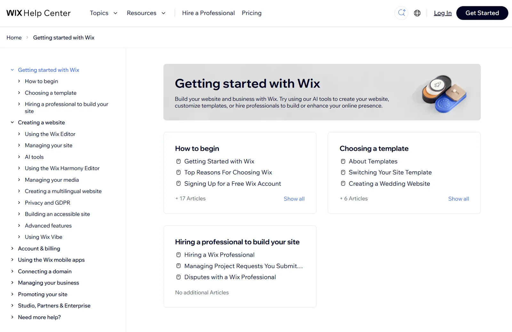Open the About Templates article
512x332 pixels.
pos(373,162)
